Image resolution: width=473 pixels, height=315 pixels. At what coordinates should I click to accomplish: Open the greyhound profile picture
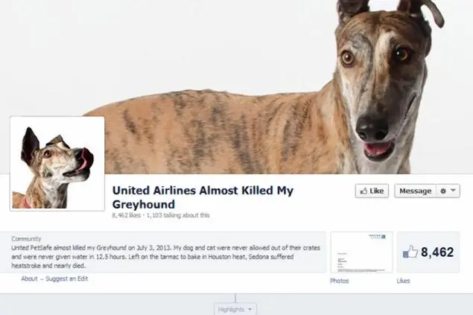click(57, 163)
